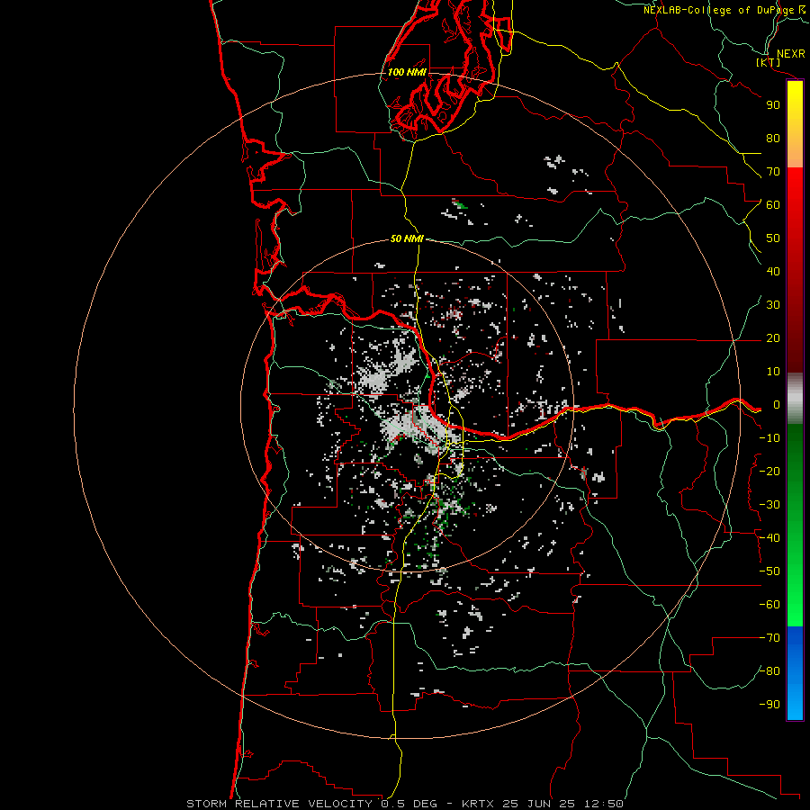Screen dimensions: 810x810
Task: Select the 20 value on velocity scale
Action: (x=773, y=337)
